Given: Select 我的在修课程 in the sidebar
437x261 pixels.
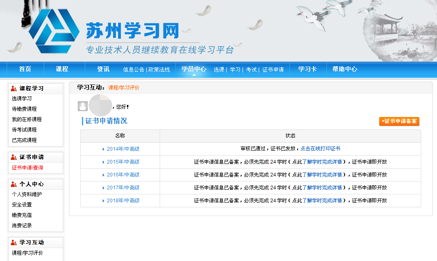Looking at the screenshot, I should [27, 119].
